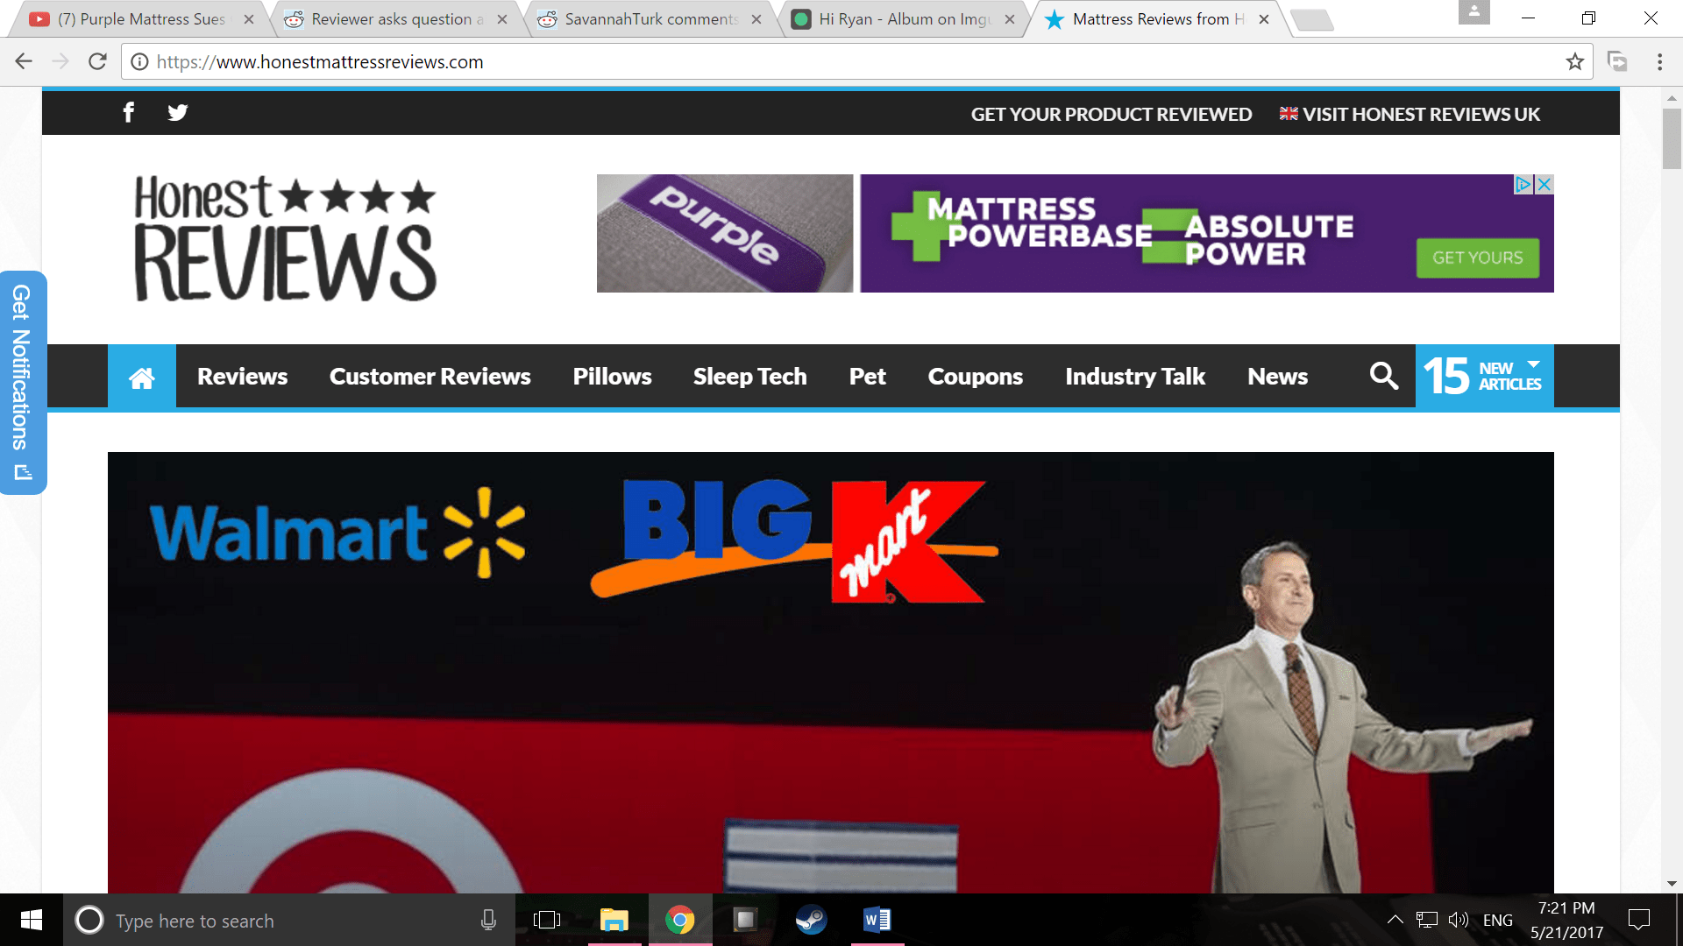
Task: Launch Steam from the taskbar
Action: click(x=811, y=920)
